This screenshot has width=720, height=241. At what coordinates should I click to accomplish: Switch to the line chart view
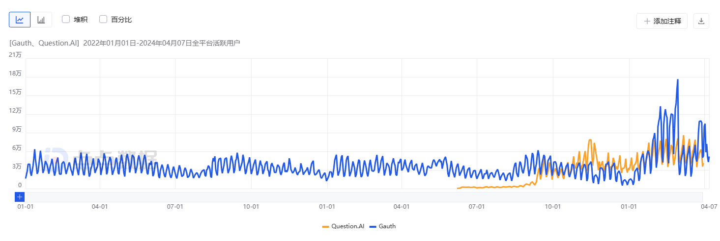(20, 20)
